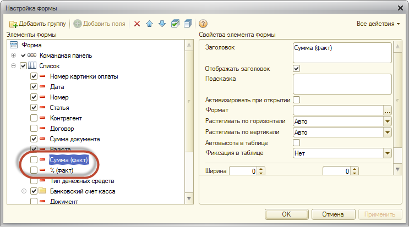The height and width of the screenshot is (227, 409).
Task: Click elements tree scrollbar down arrow
Action: point(189,198)
